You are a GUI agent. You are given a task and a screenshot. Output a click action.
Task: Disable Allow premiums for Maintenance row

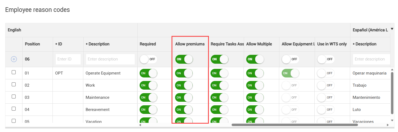pos(184,97)
